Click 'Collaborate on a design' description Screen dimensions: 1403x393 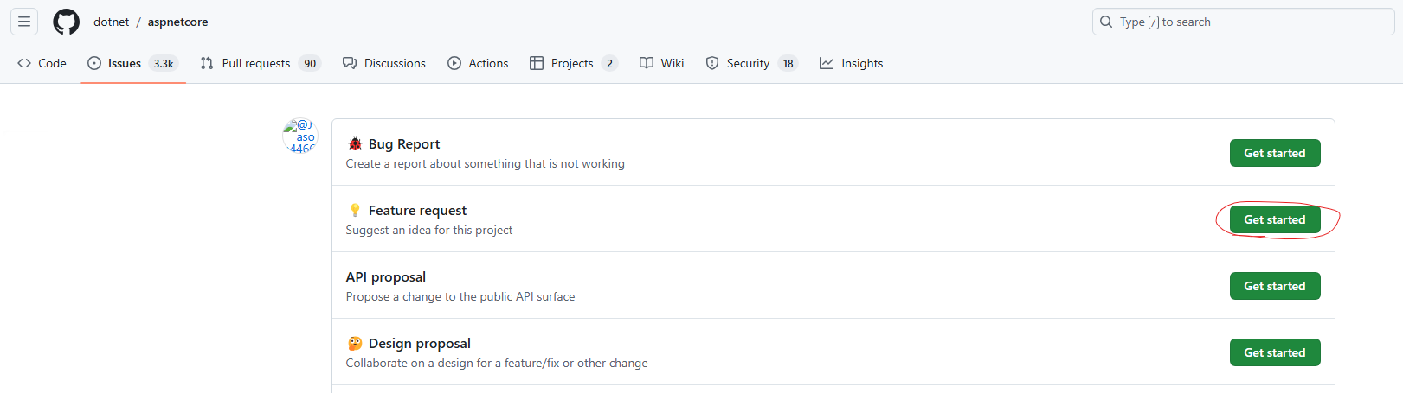497,363
